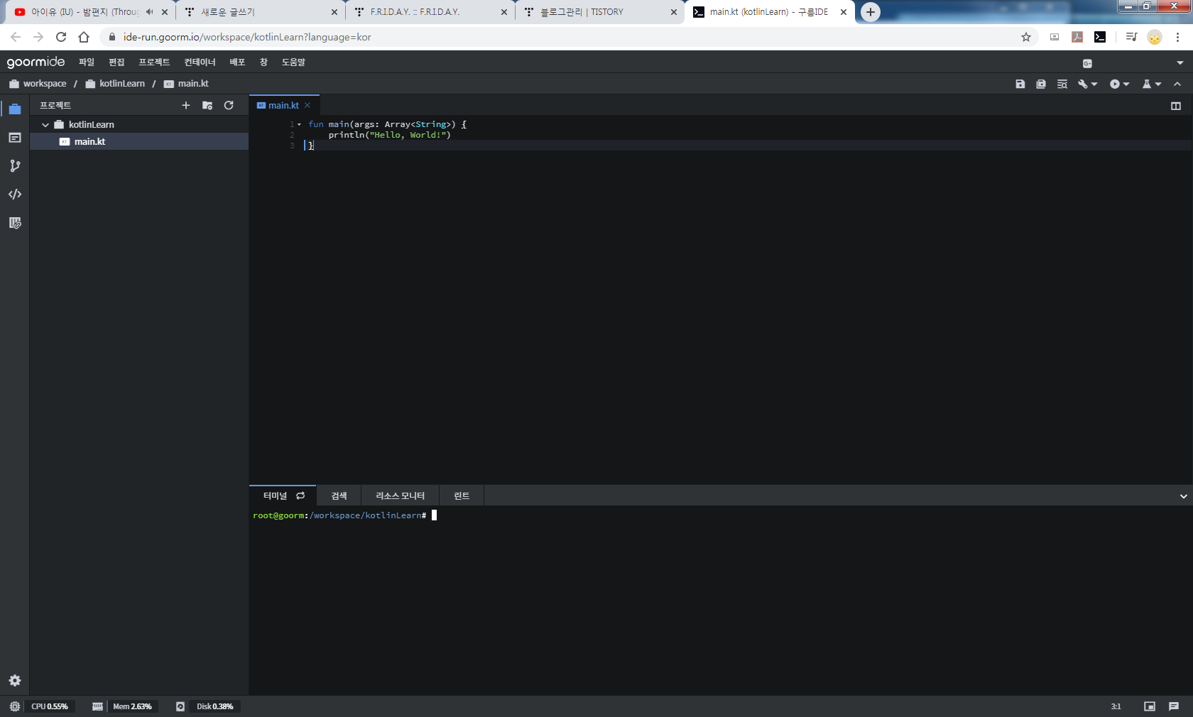
Task: Select main.kt in the project tree
Action: tap(139, 142)
